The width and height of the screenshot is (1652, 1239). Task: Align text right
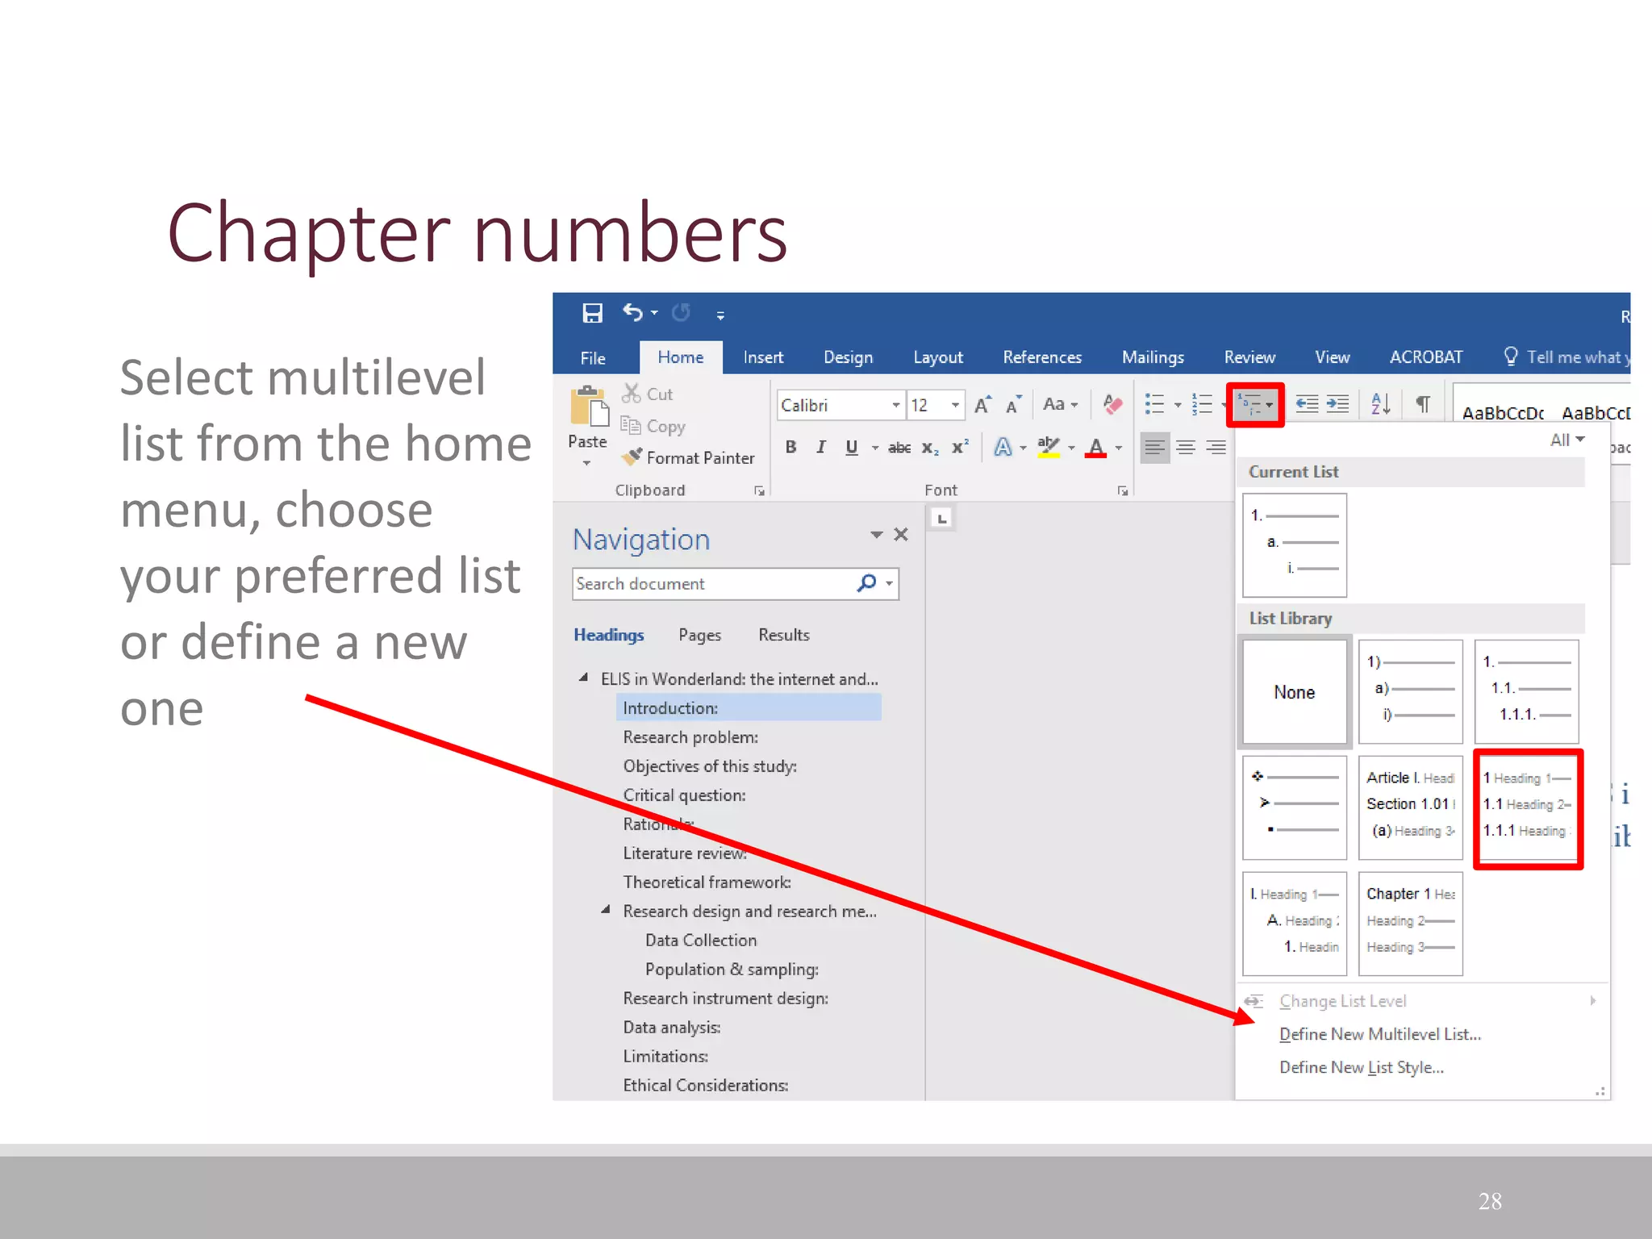click(x=1216, y=447)
